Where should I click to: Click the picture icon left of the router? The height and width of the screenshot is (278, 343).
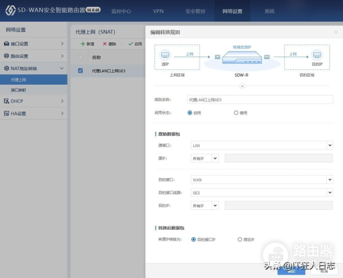[217, 57]
